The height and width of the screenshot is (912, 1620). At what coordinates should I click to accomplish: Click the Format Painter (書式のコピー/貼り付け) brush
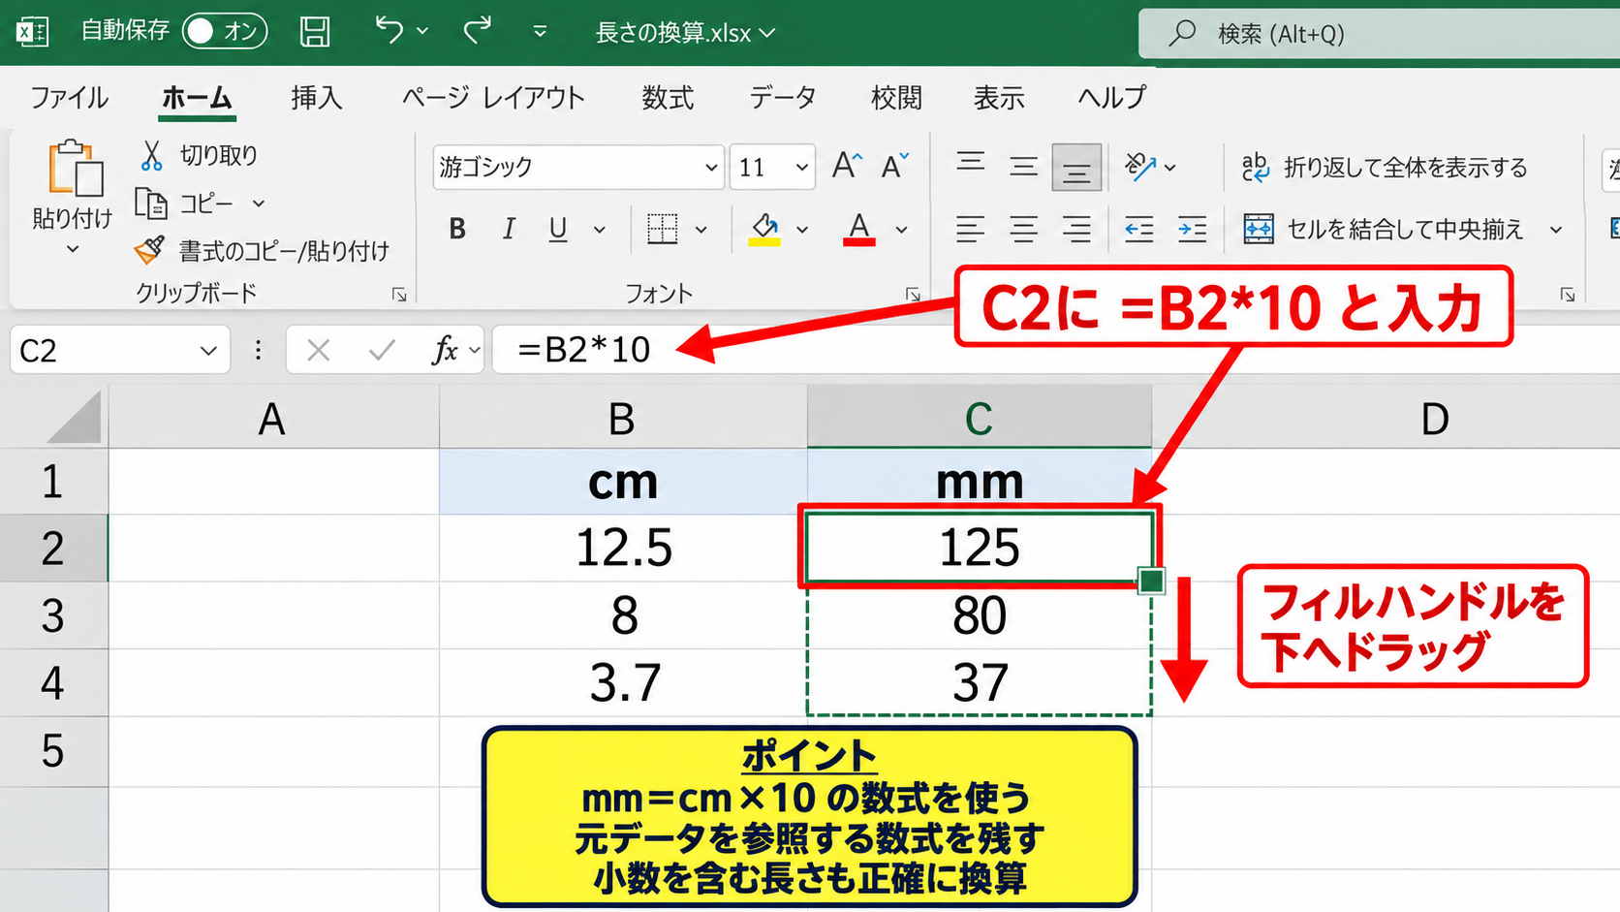(x=149, y=250)
